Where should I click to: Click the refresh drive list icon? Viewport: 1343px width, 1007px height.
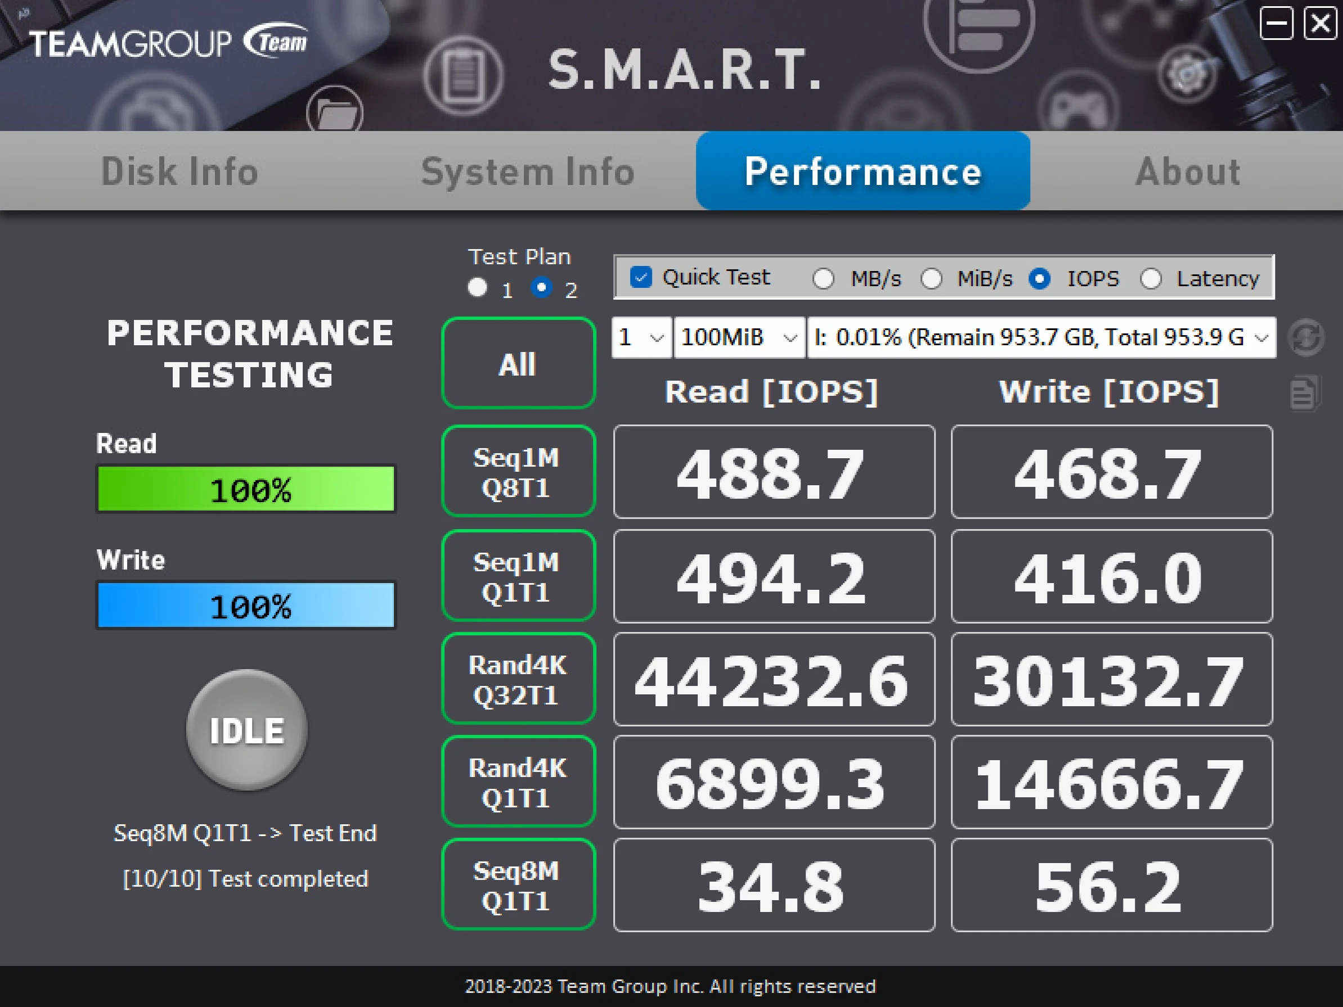point(1306,338)
